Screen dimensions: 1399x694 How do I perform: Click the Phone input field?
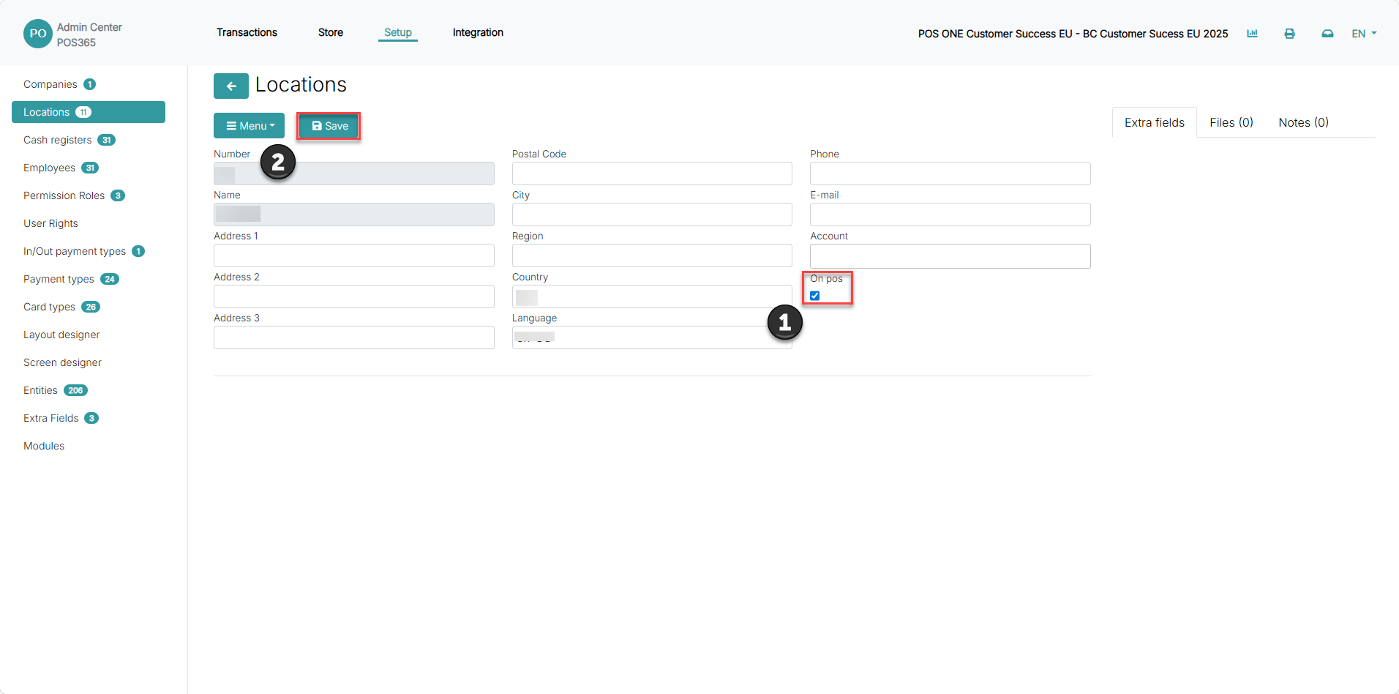[950, 173]
